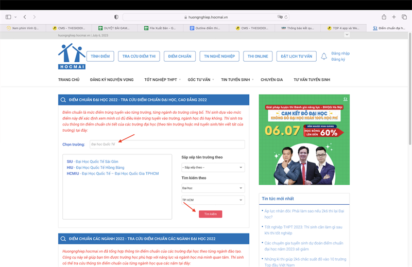
Task: Select SIU - Đại Học Quốc Tế Sài Gòn
Action: [93, 162]
